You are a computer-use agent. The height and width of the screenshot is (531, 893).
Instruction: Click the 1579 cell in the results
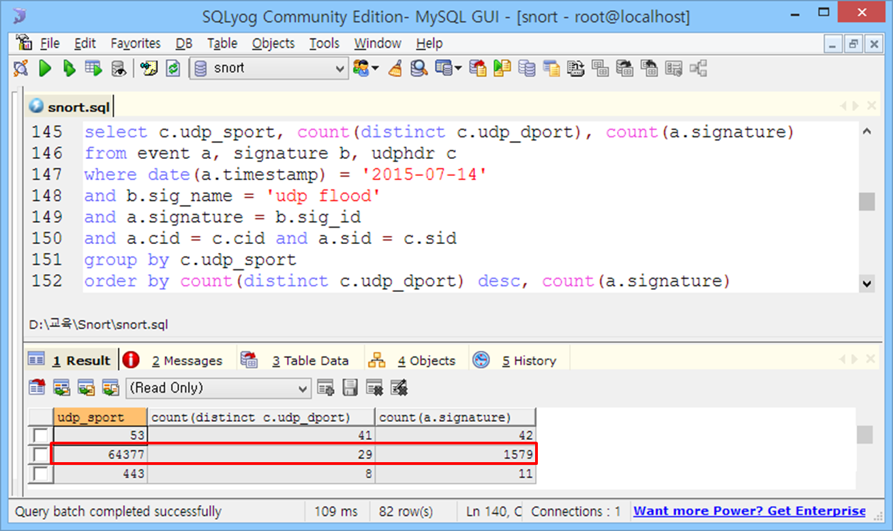(x=455, y=454)
